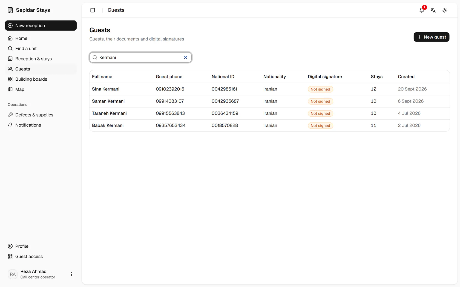The width and height of the screenshot is (460, 287).
Task: Open Guest access
Action: [41, 256]
